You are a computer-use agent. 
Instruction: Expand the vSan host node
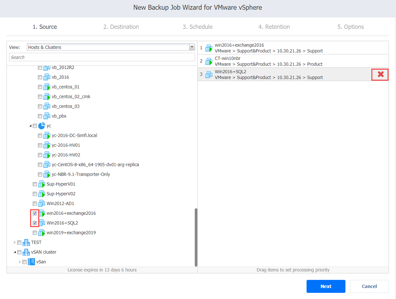coord(20,262)
